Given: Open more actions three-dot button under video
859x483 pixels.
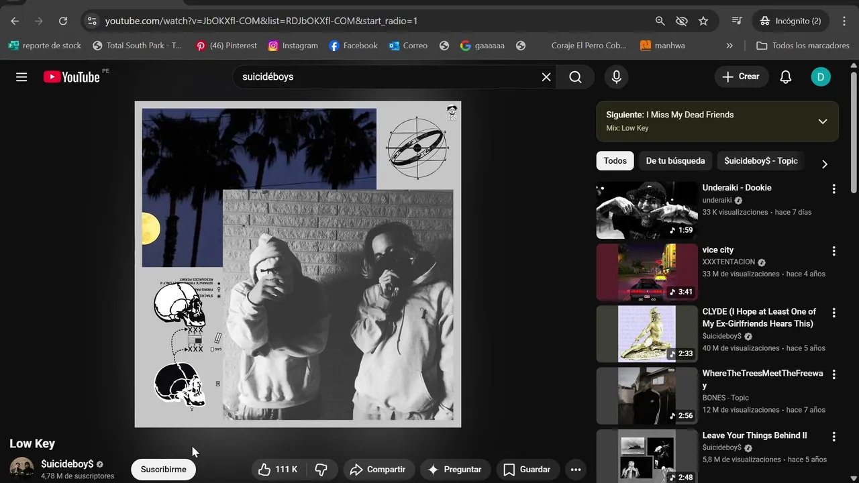Looking at the screenshot, I should tap(576, 470).
